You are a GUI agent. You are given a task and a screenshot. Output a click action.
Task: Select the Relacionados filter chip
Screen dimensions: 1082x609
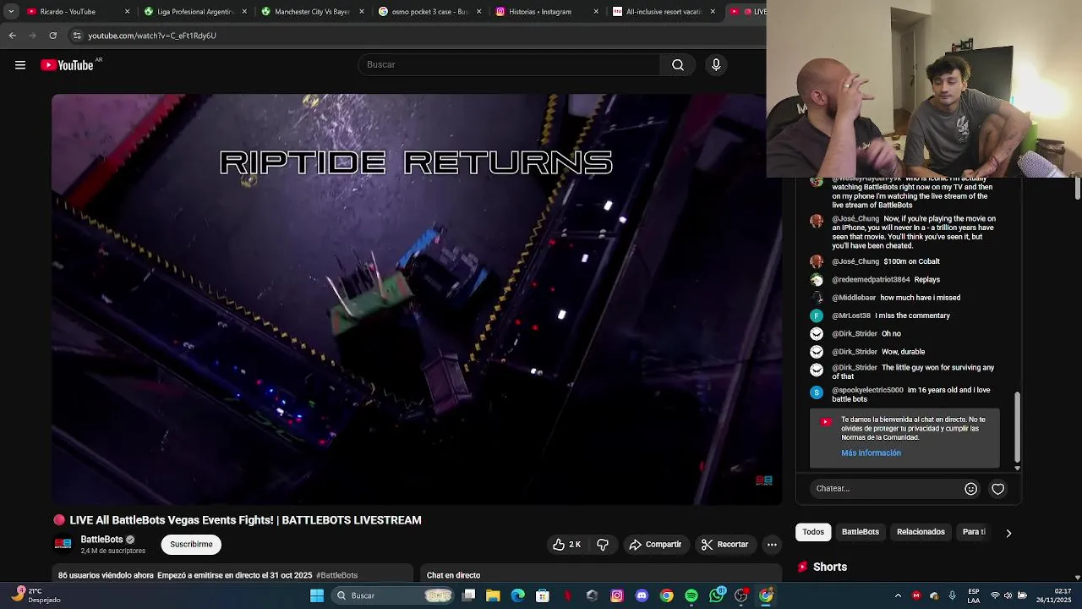pyautogui.click(x=921, y=532)
